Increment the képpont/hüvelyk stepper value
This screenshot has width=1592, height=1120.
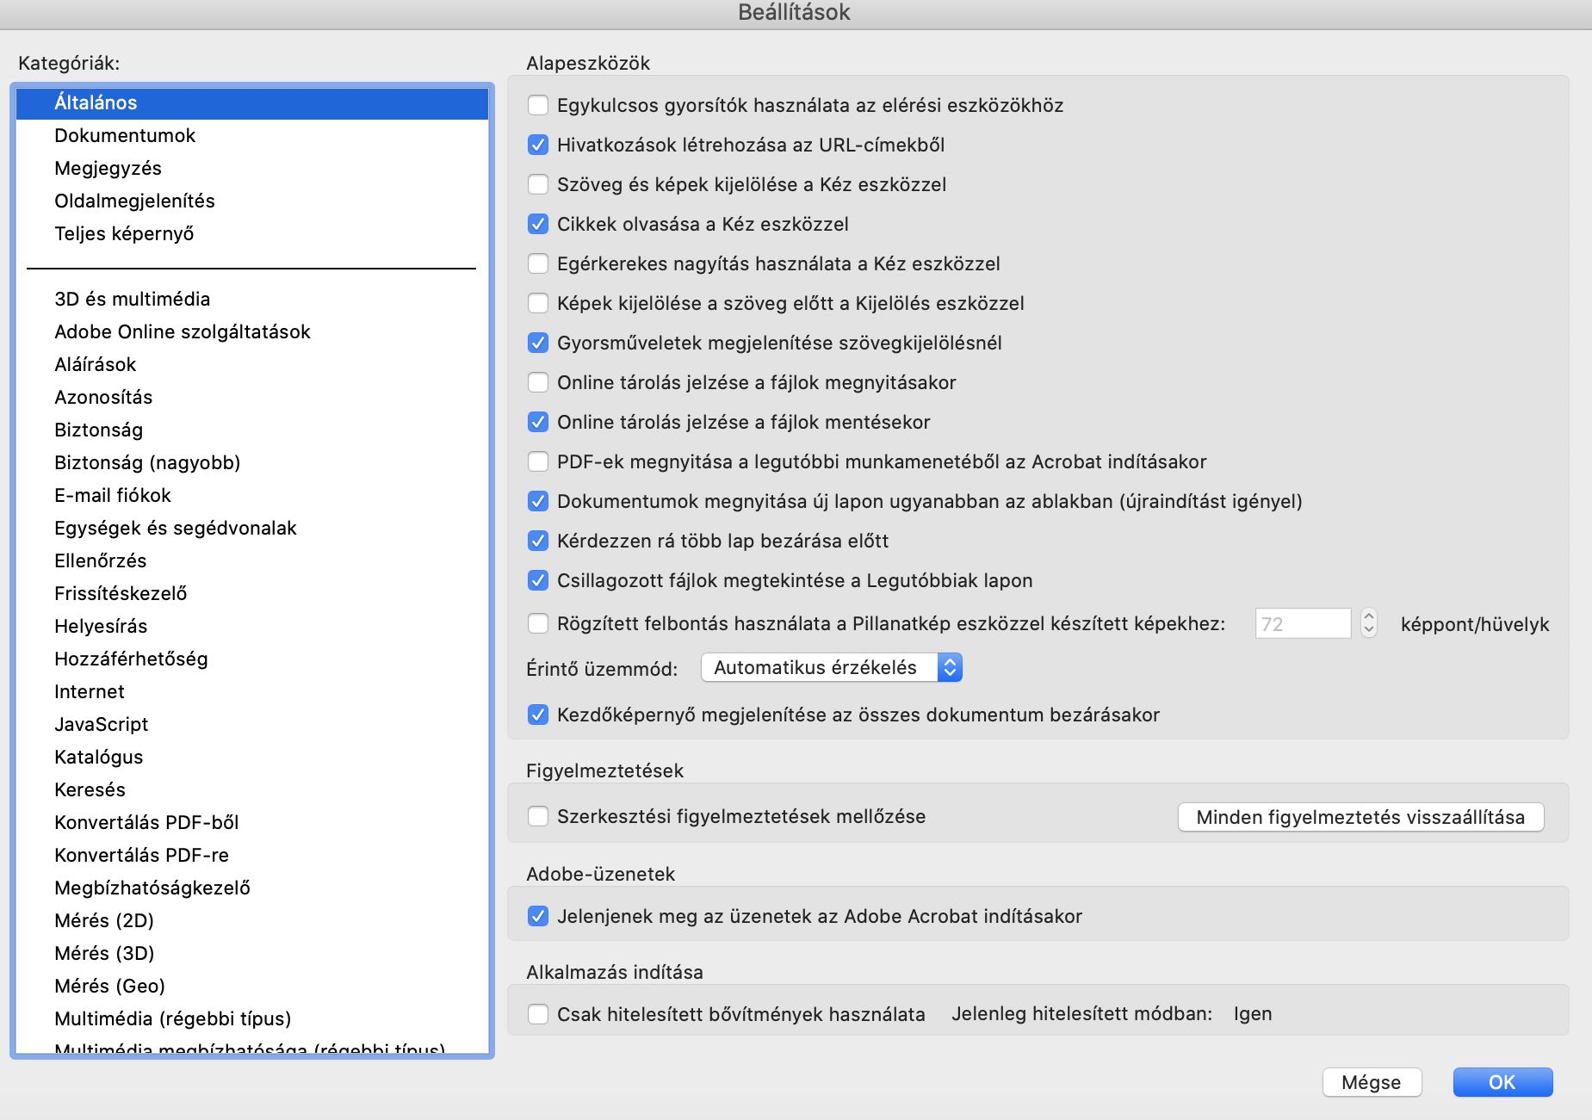[1371, 617]
